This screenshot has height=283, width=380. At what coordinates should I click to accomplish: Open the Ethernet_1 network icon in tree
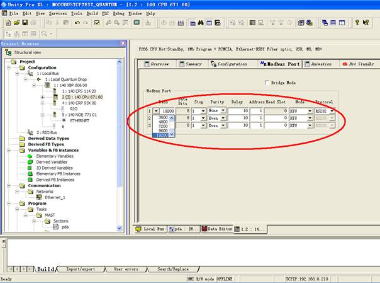click(39, 197)
